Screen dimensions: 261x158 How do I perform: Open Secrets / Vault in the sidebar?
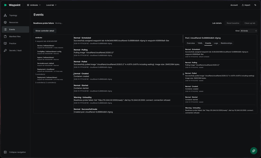[x=16, y=51]
